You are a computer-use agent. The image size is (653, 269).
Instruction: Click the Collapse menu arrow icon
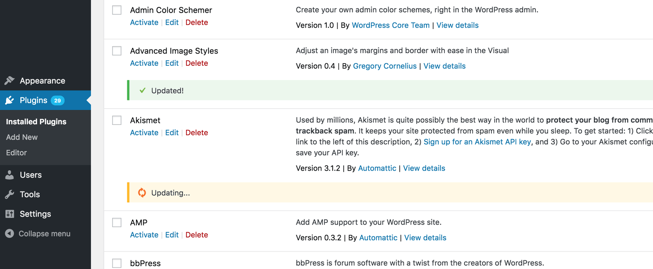[x=9, y=233]
